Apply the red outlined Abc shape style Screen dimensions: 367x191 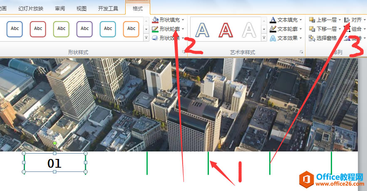pyautogui.click(x=38, y=29)
